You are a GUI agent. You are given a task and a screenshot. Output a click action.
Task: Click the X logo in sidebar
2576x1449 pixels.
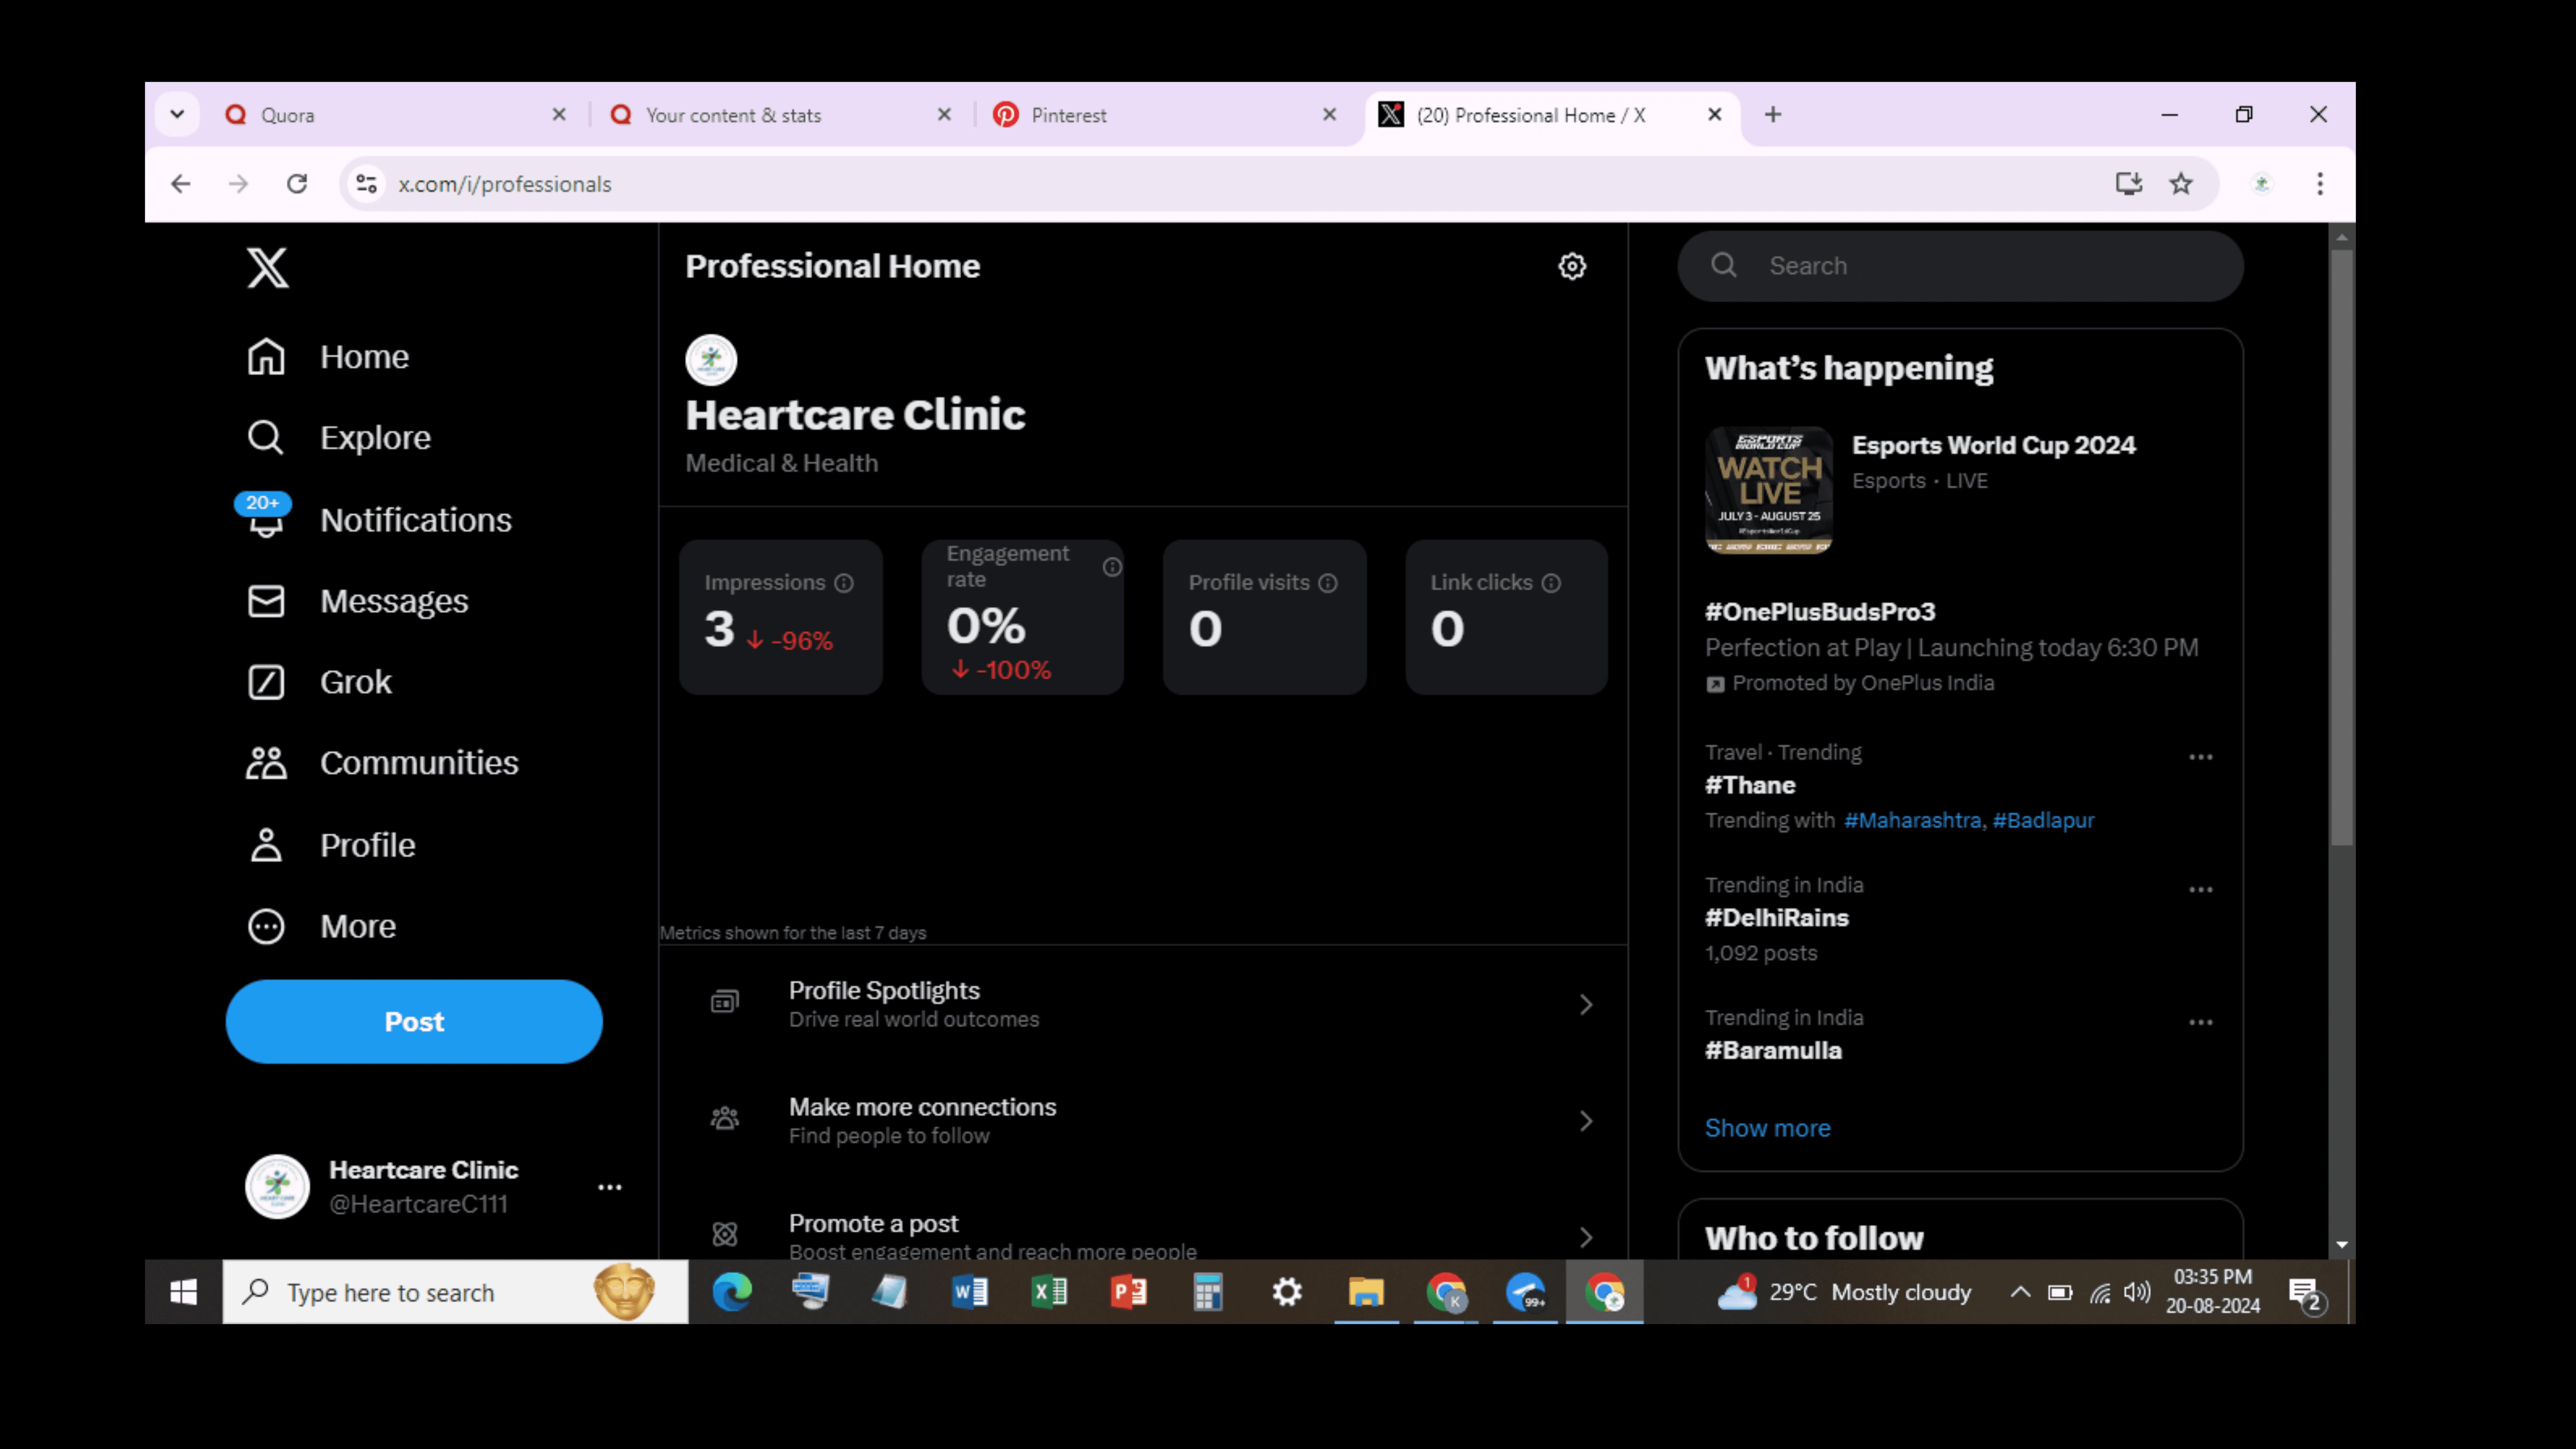pyautogui.click(x=267, y=267)
